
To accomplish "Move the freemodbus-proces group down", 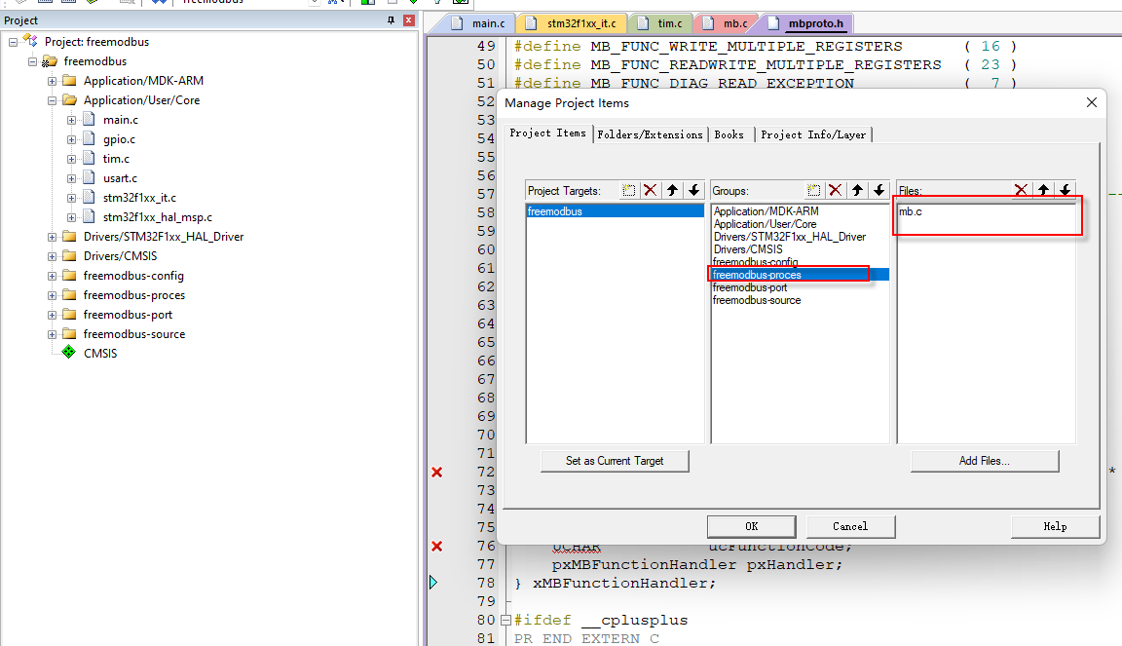I will tap(879, 190).
